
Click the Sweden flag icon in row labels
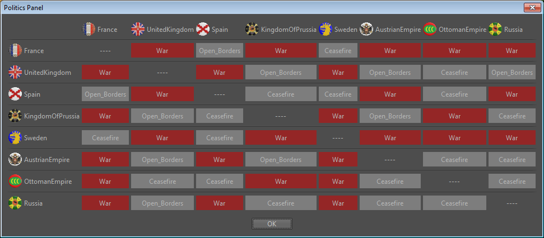pos(16,138)
